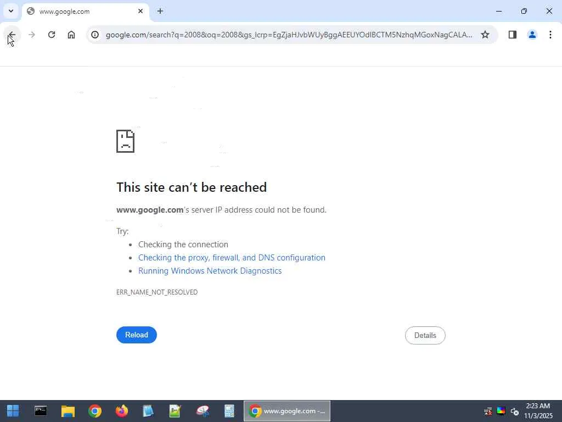Run Windows Network Diagnostics link

pos(210,271)
